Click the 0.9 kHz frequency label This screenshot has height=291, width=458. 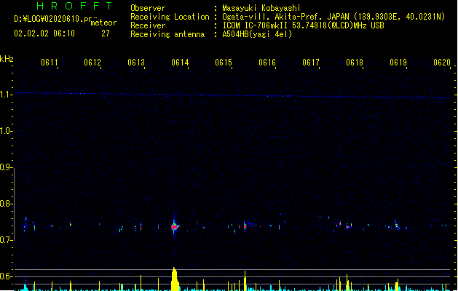(7, 167)
